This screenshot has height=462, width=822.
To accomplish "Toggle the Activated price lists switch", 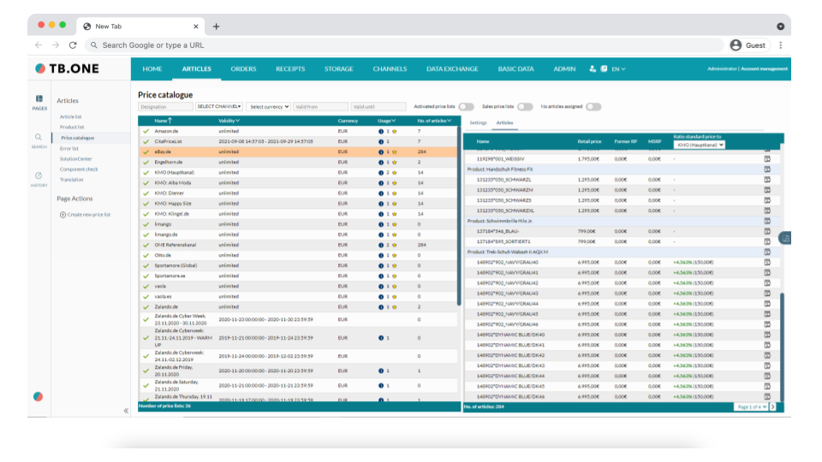I will (x=466, y=107).
